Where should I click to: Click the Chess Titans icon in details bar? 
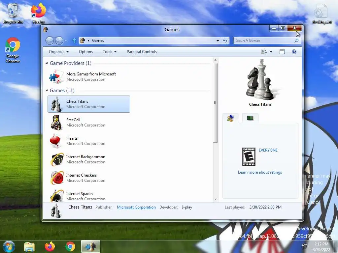(x=56, y=211)
